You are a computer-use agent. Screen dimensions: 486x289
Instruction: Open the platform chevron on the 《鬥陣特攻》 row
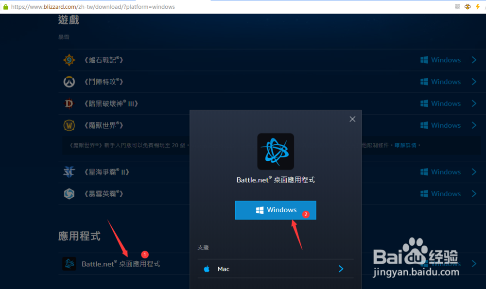[x=474, y=82]
